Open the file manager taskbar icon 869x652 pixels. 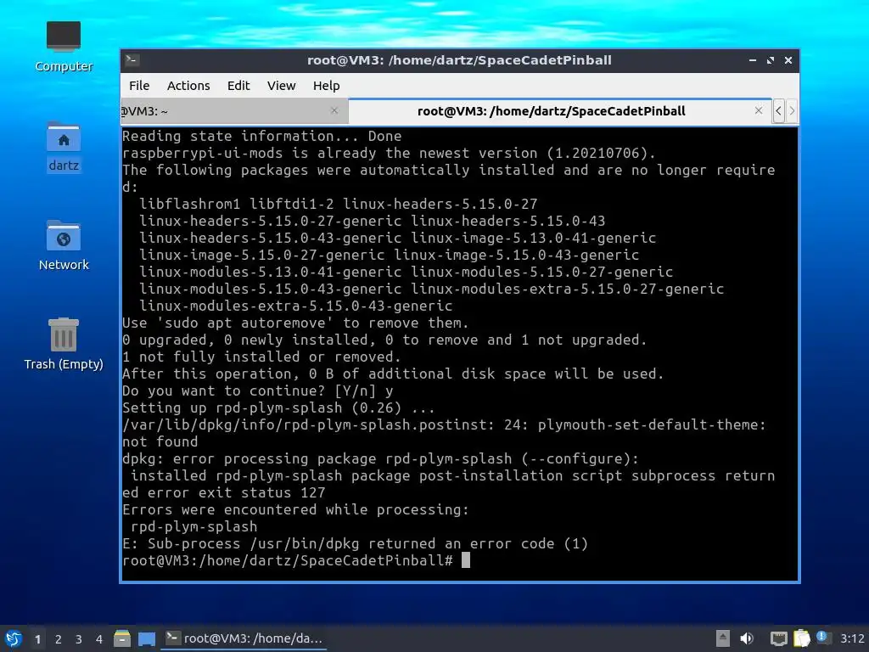tap(122, 638)
